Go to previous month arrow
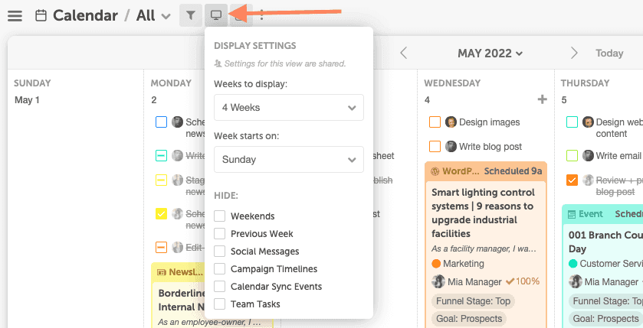The image size is (643, 328). 404,53
